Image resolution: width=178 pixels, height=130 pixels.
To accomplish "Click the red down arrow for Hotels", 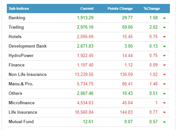I will tap(164, 37).
